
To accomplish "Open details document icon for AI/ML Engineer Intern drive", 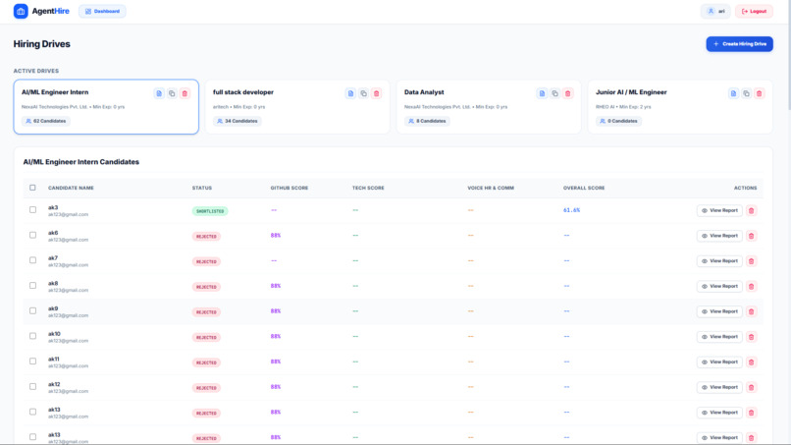I will [159, 93].
